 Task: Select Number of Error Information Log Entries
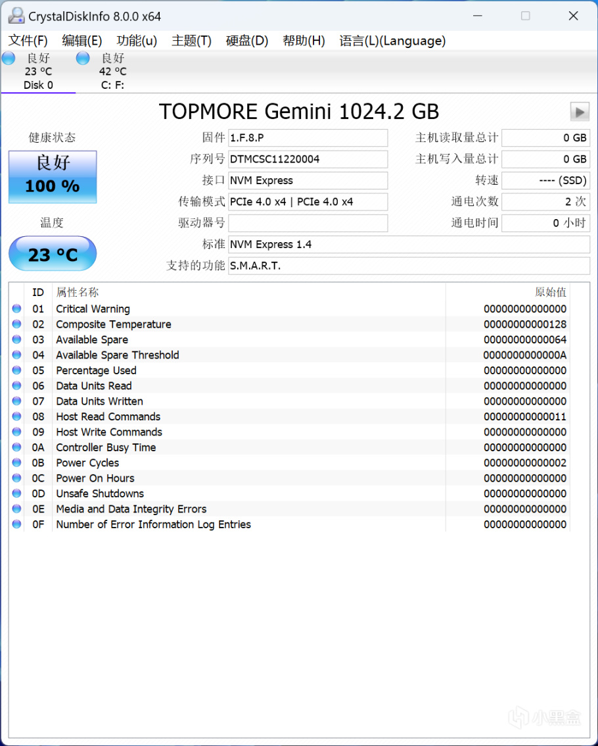point(154,524)
